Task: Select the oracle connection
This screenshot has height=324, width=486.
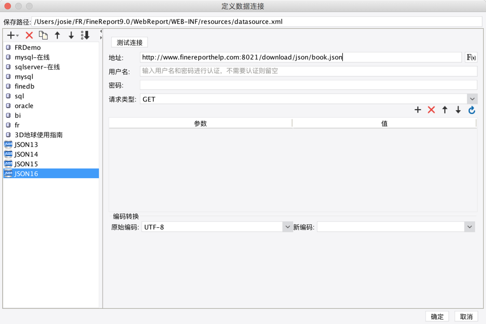Action: pyautogui.click(x=51, y=106)
